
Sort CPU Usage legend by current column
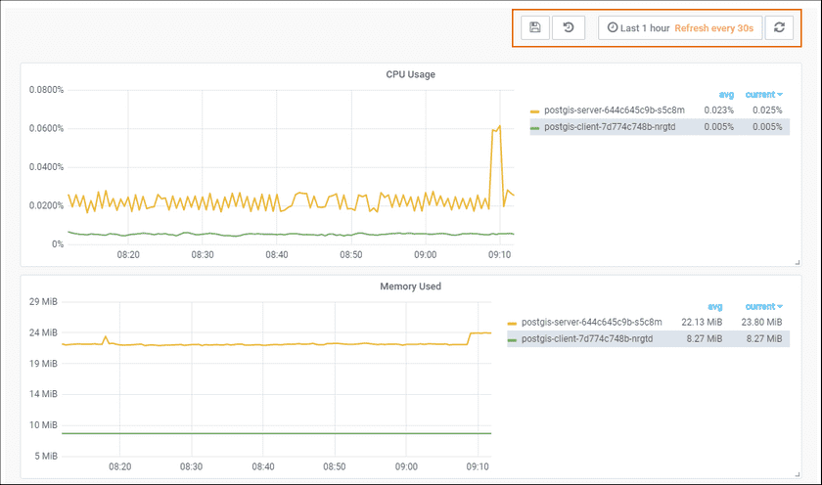point(764,95)
